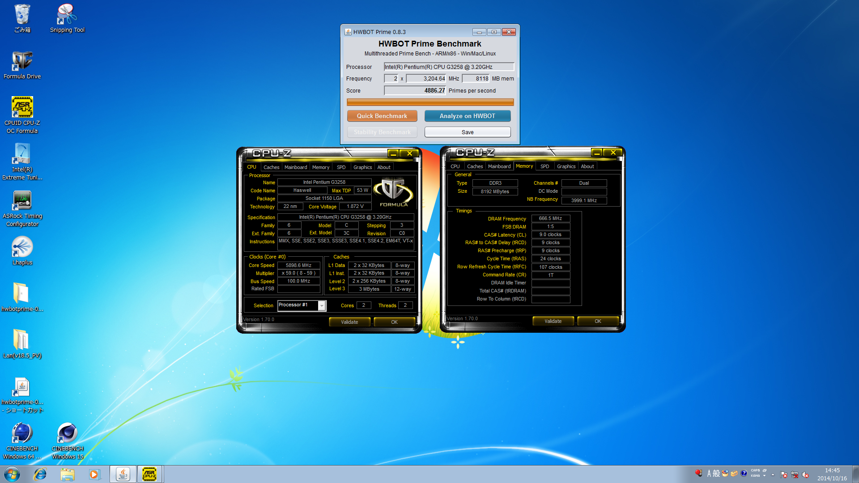The image size is (859, 483).
Task: Click OK in the right CPU-Z window
Action: click(x=598, y=321)
